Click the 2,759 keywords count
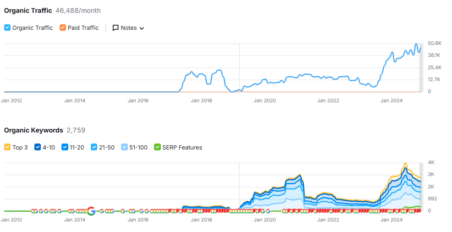 [76, 130]
